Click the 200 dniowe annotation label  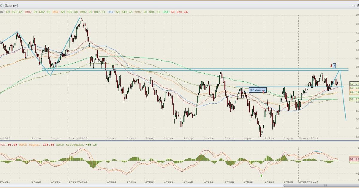[257, 90]
